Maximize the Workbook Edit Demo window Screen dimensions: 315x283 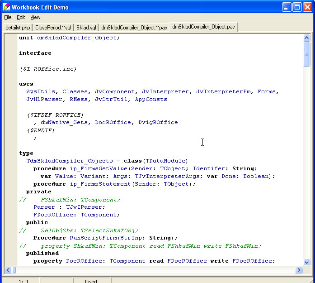point(297,7)
